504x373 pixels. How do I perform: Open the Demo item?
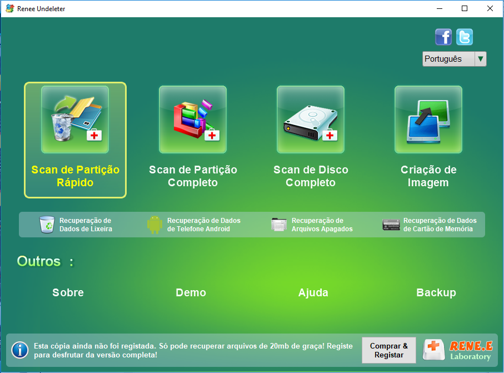(191, 292)
